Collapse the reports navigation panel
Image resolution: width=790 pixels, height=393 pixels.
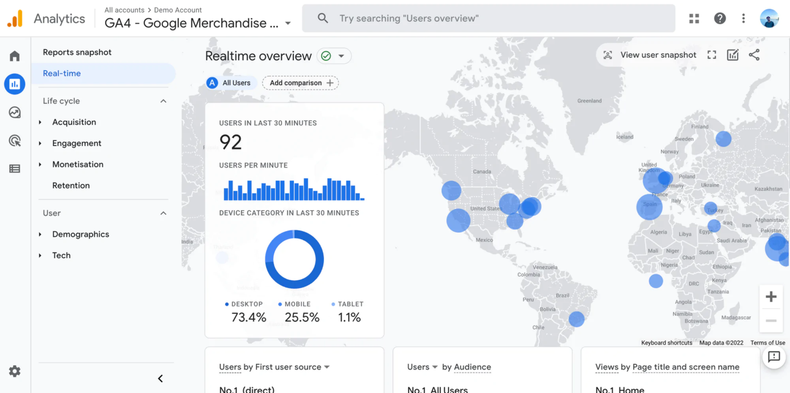coord(160,378)
